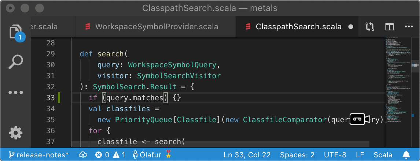
Task: Click classfile on line 37
Action: [x=117, y=142]
